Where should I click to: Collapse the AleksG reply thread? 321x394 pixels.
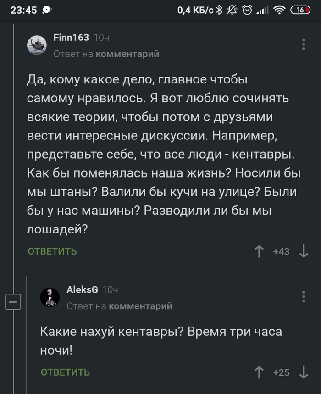13,302
